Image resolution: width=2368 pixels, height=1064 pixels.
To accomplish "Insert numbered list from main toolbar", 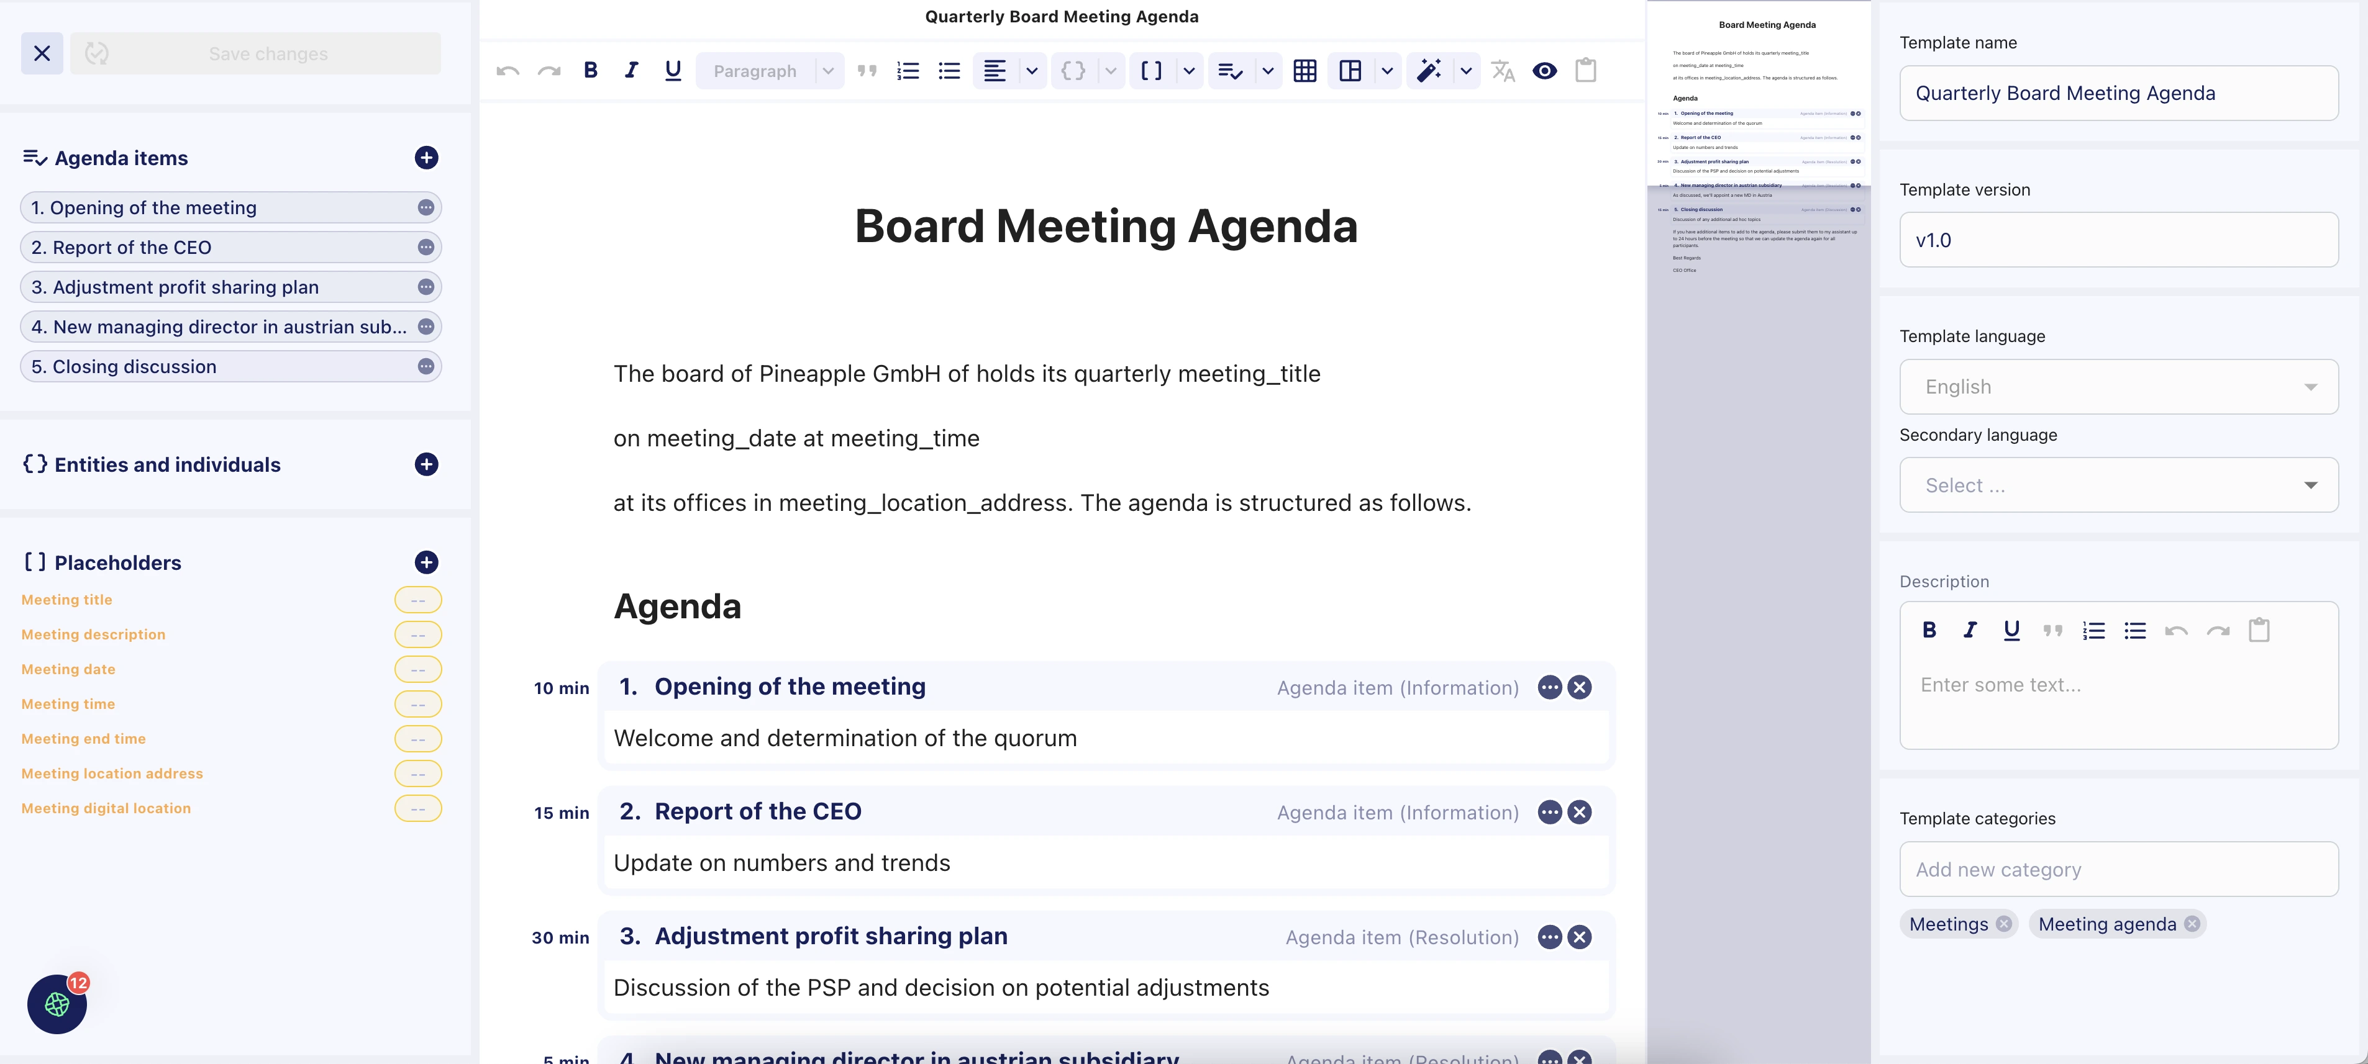I will pos(908,71).
